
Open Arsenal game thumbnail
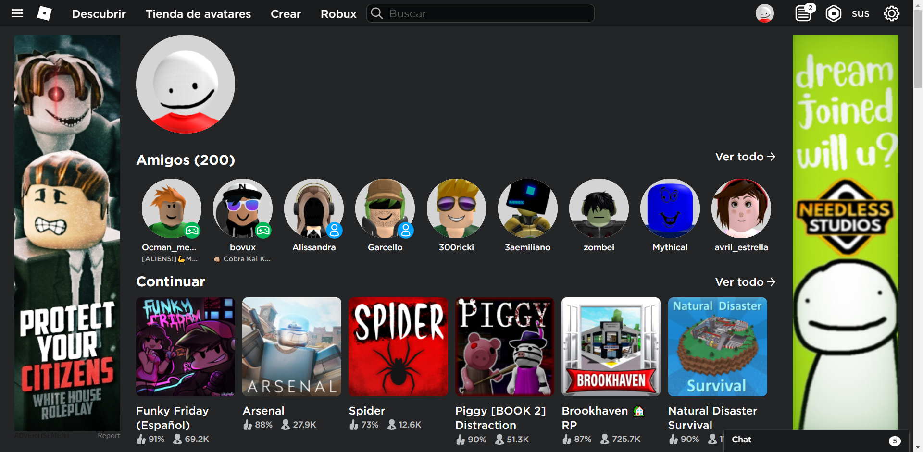pos(292,347)
